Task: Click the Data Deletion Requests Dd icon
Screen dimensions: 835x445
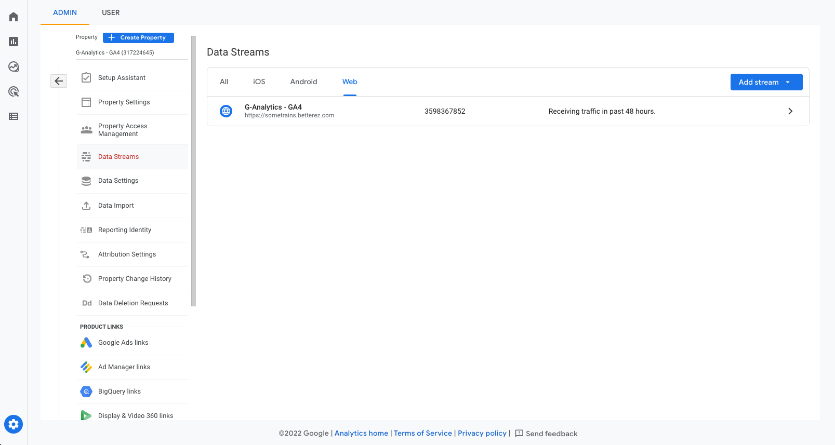Action: (87, 303)
